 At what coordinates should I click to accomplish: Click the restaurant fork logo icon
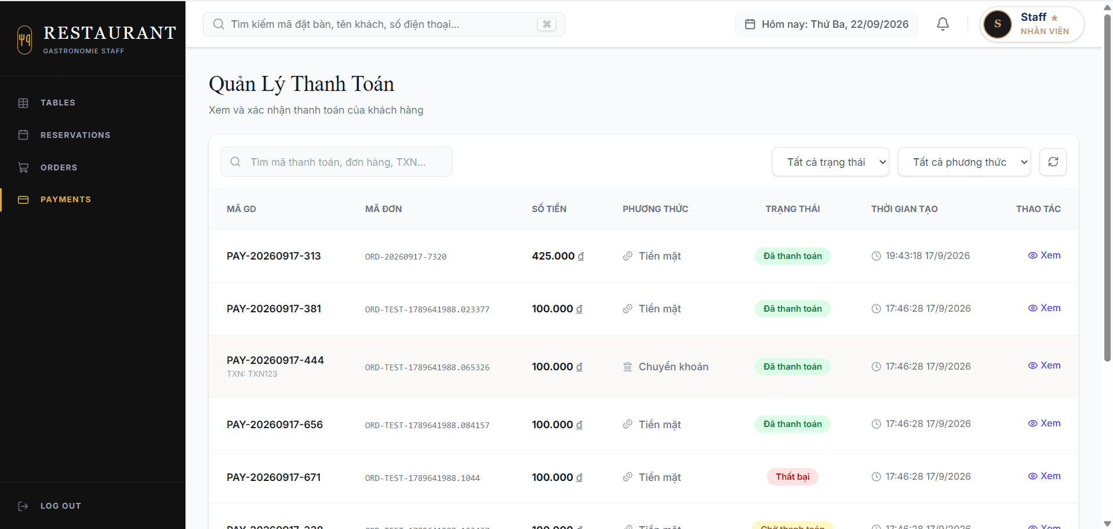click(x=24, y=40)
